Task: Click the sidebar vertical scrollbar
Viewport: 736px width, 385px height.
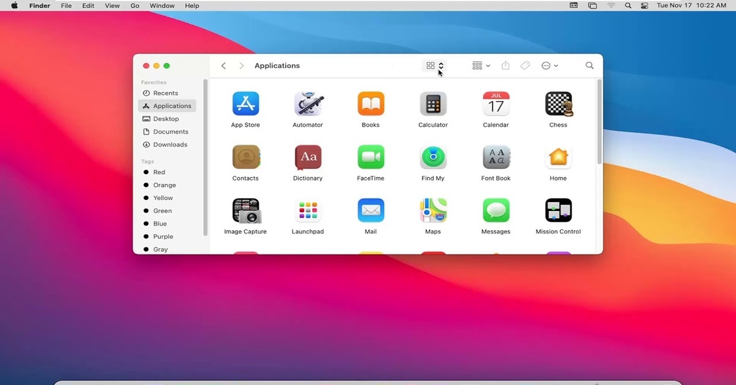Action: [205, 158]
